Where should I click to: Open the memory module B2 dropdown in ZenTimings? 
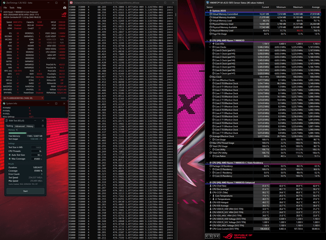pyautogui.click(x=24, y=98)
